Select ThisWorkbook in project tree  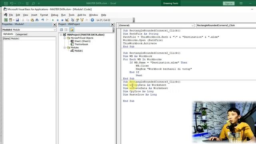coord(81,44)
